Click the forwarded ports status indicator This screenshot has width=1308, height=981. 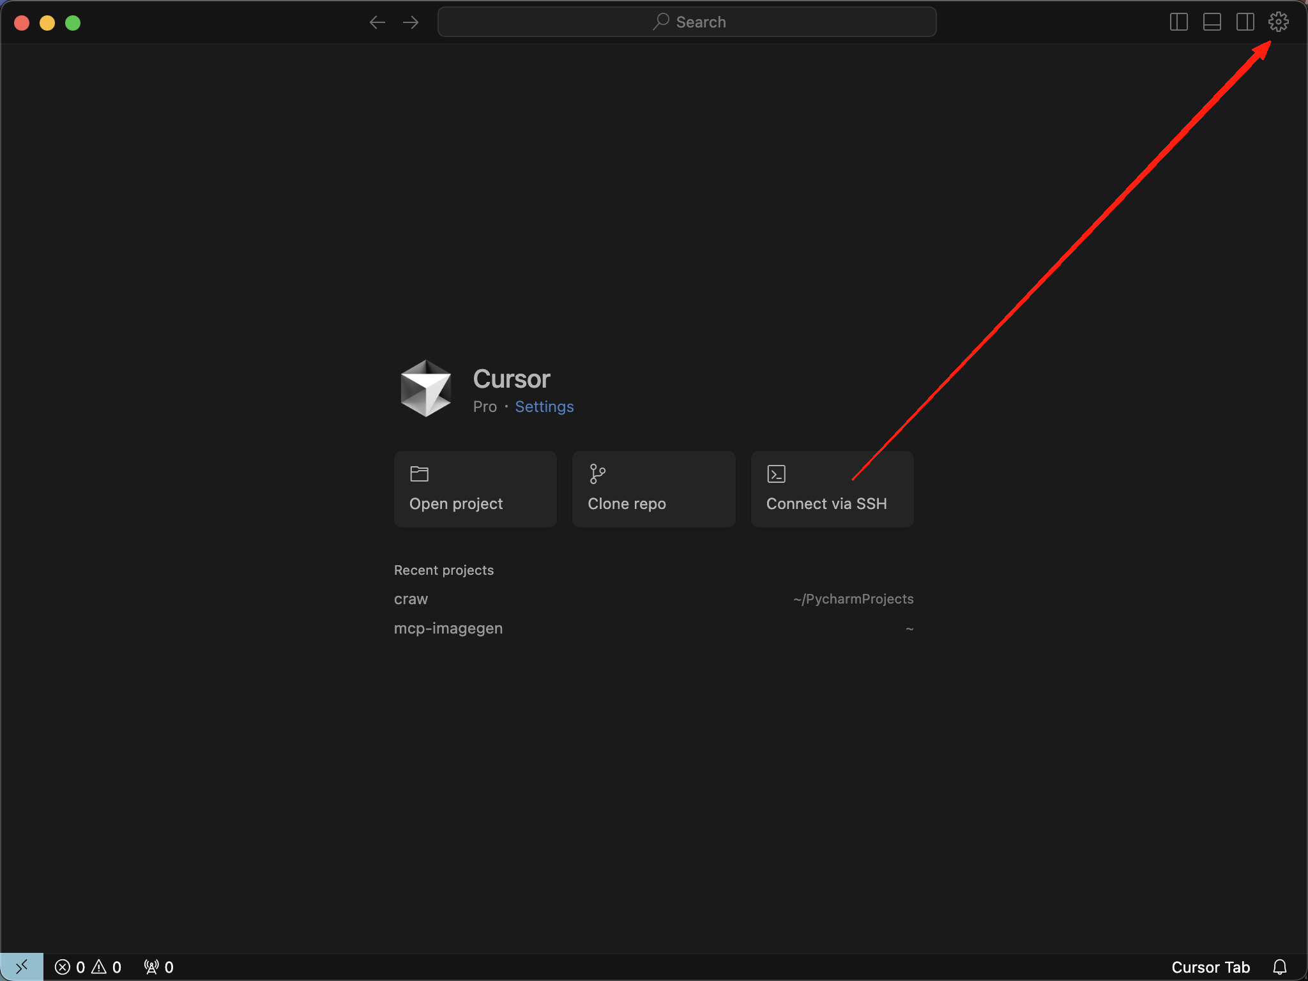pos(158,967)
